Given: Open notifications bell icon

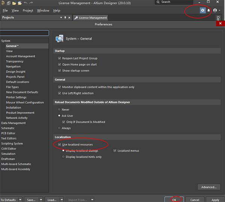Looking at the screenshot, I should pyautogui.click(x=208, y=11).
